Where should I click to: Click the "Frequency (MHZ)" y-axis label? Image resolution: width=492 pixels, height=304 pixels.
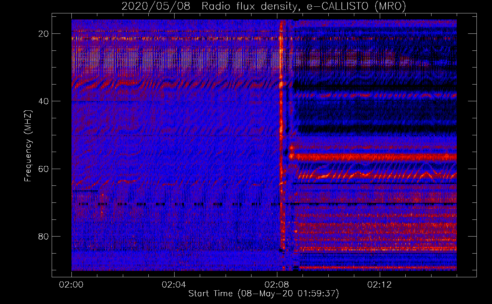point(28,146)
